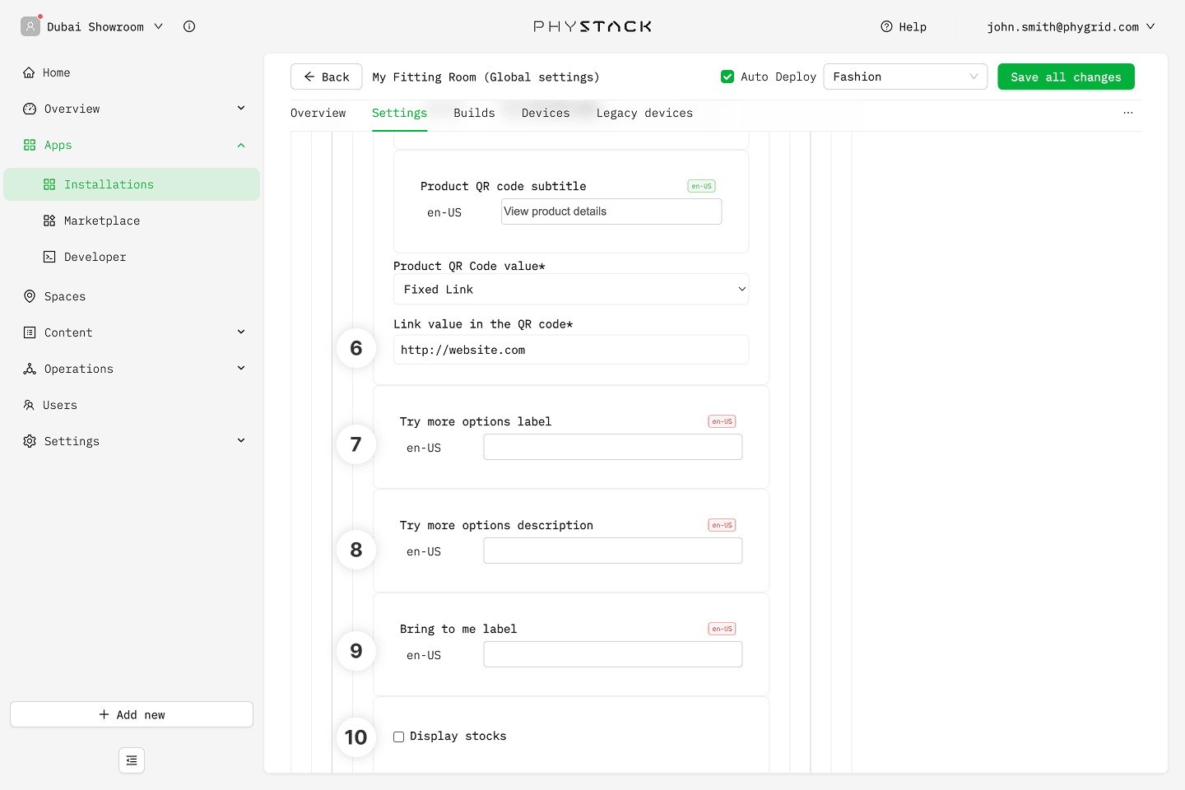Image resolution: width=1185 pixels, height=790 pixels.
Task: Go to Installations in sidebar
Action: (132, 184)
